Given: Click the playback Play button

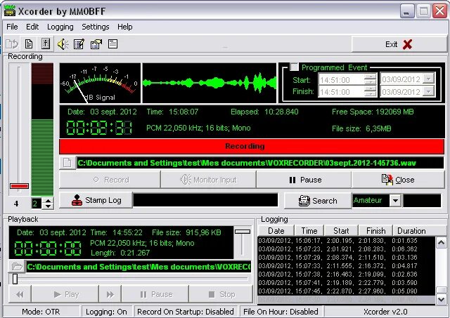Looking at the screenshot, I should [x=65, y=294].
